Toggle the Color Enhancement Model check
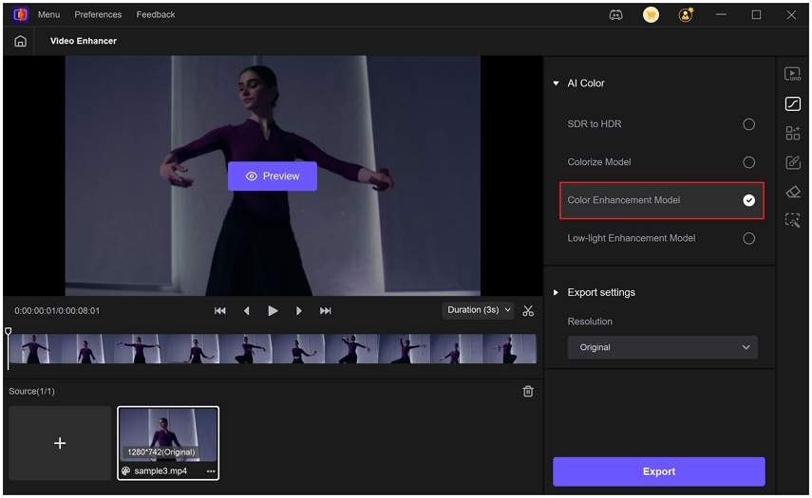 748,200
